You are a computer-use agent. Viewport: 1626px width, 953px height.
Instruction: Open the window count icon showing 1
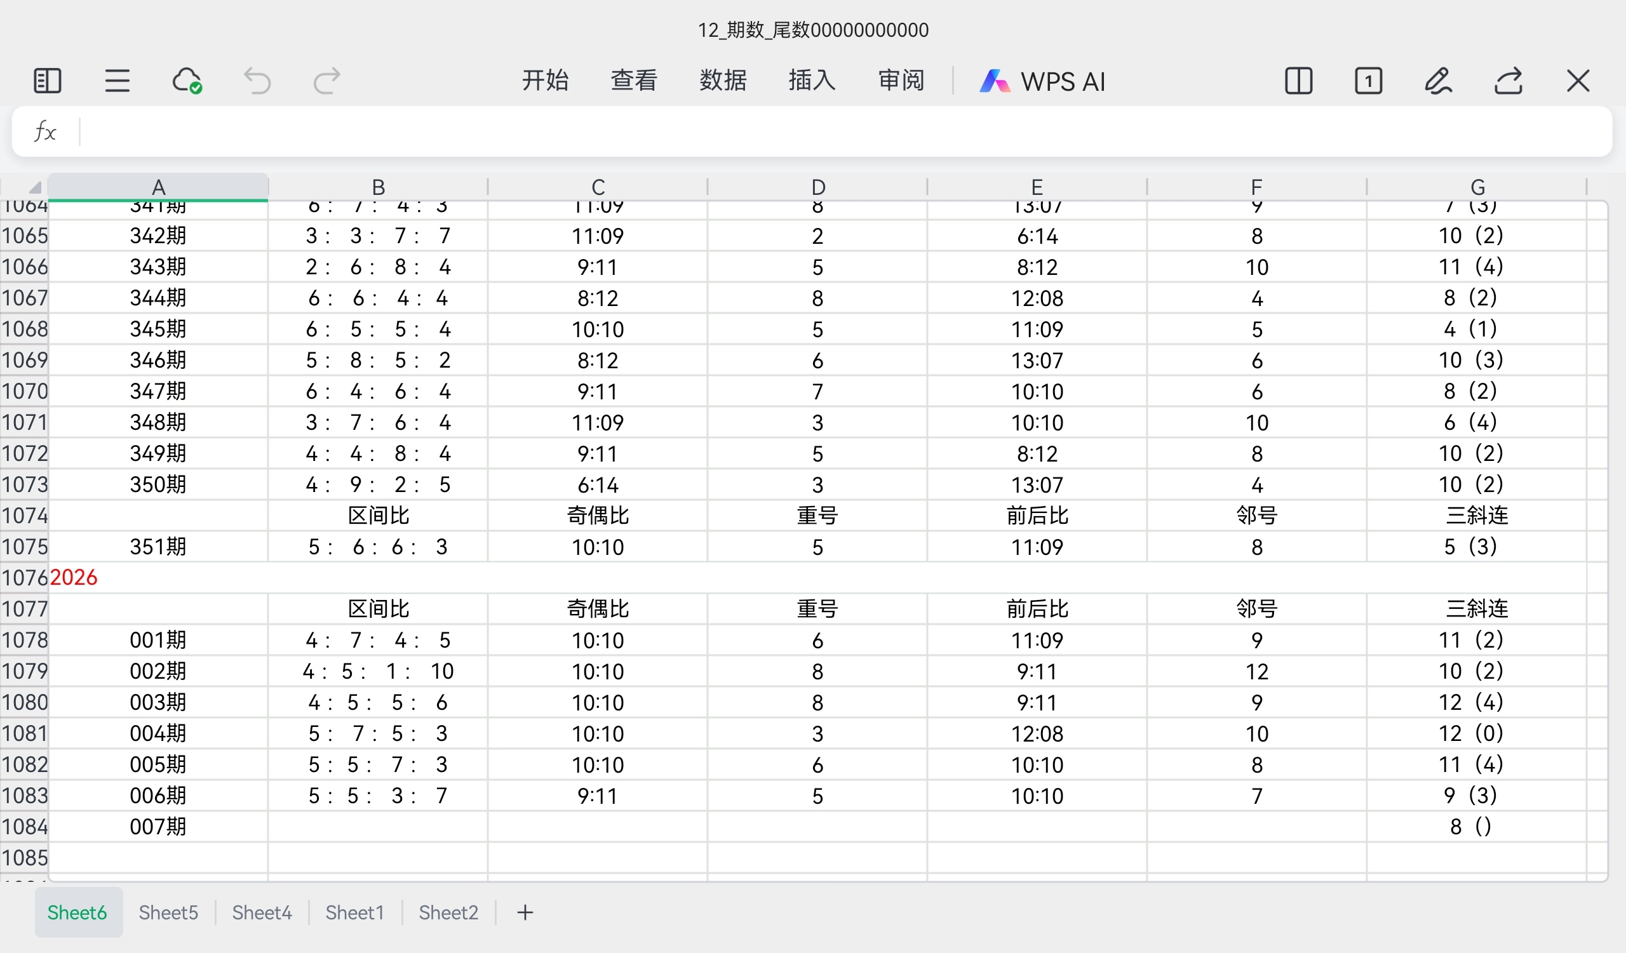[1368, 81]
